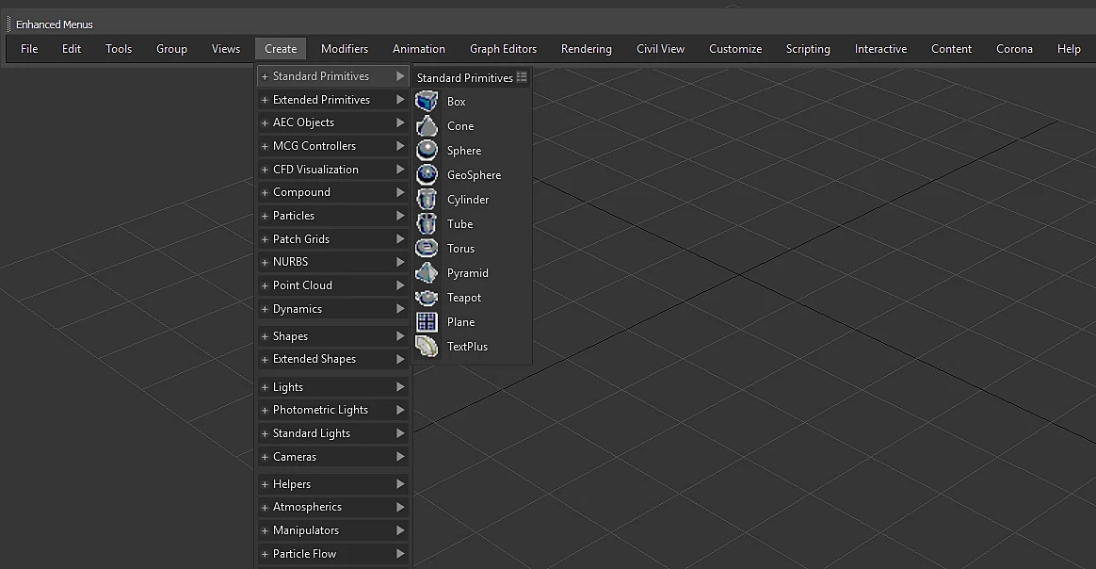This screenshot has width=1096, height=569.
Task: Click the Torus primitive icon
Action: click(x=427, y=248)
